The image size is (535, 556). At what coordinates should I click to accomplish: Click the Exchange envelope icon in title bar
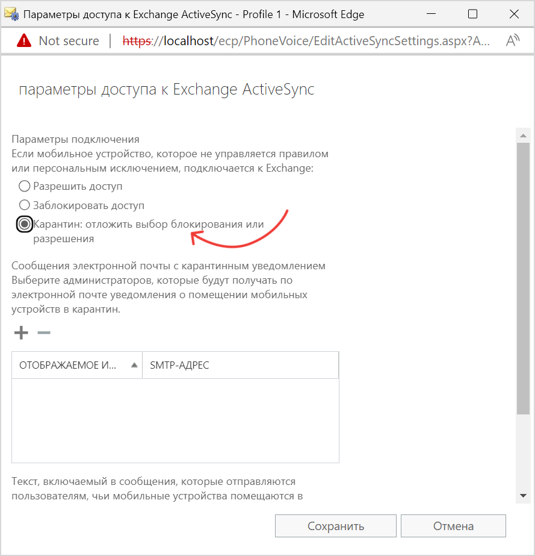11,14
